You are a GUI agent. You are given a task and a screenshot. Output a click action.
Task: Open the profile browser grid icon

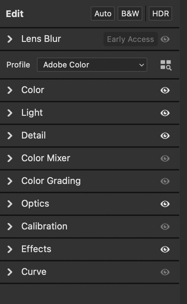pyautogui.click(x=166, y=65)
